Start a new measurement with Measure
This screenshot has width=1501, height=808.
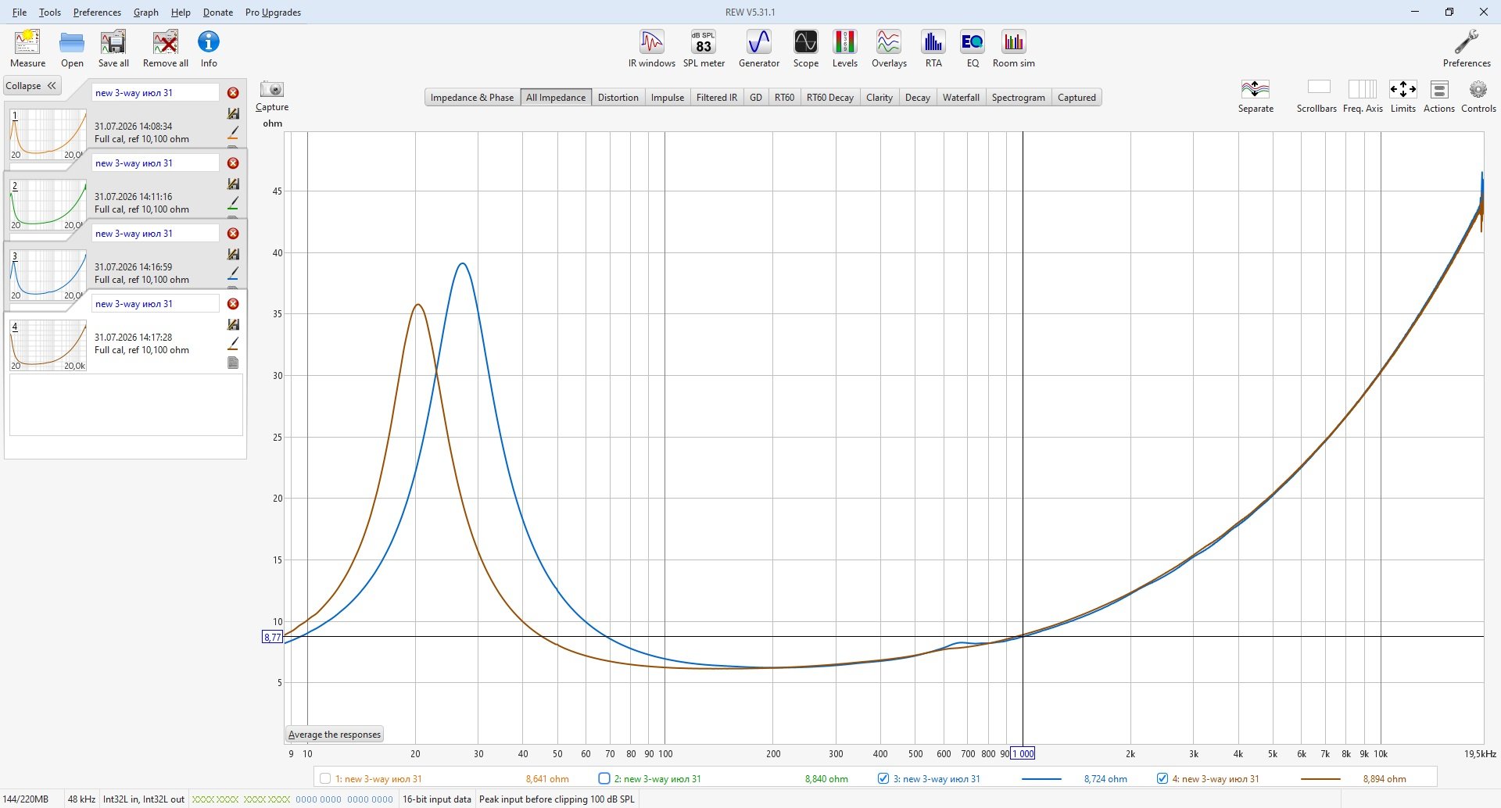[27, 48]
